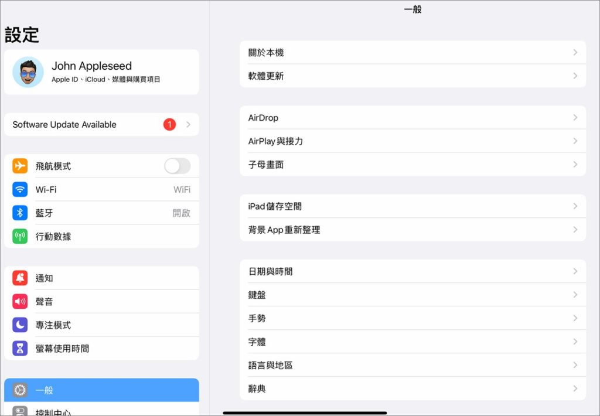
Task: Tap the blue Wi-Fi icon
Action: pyautogui.click(x=20, y=189)
